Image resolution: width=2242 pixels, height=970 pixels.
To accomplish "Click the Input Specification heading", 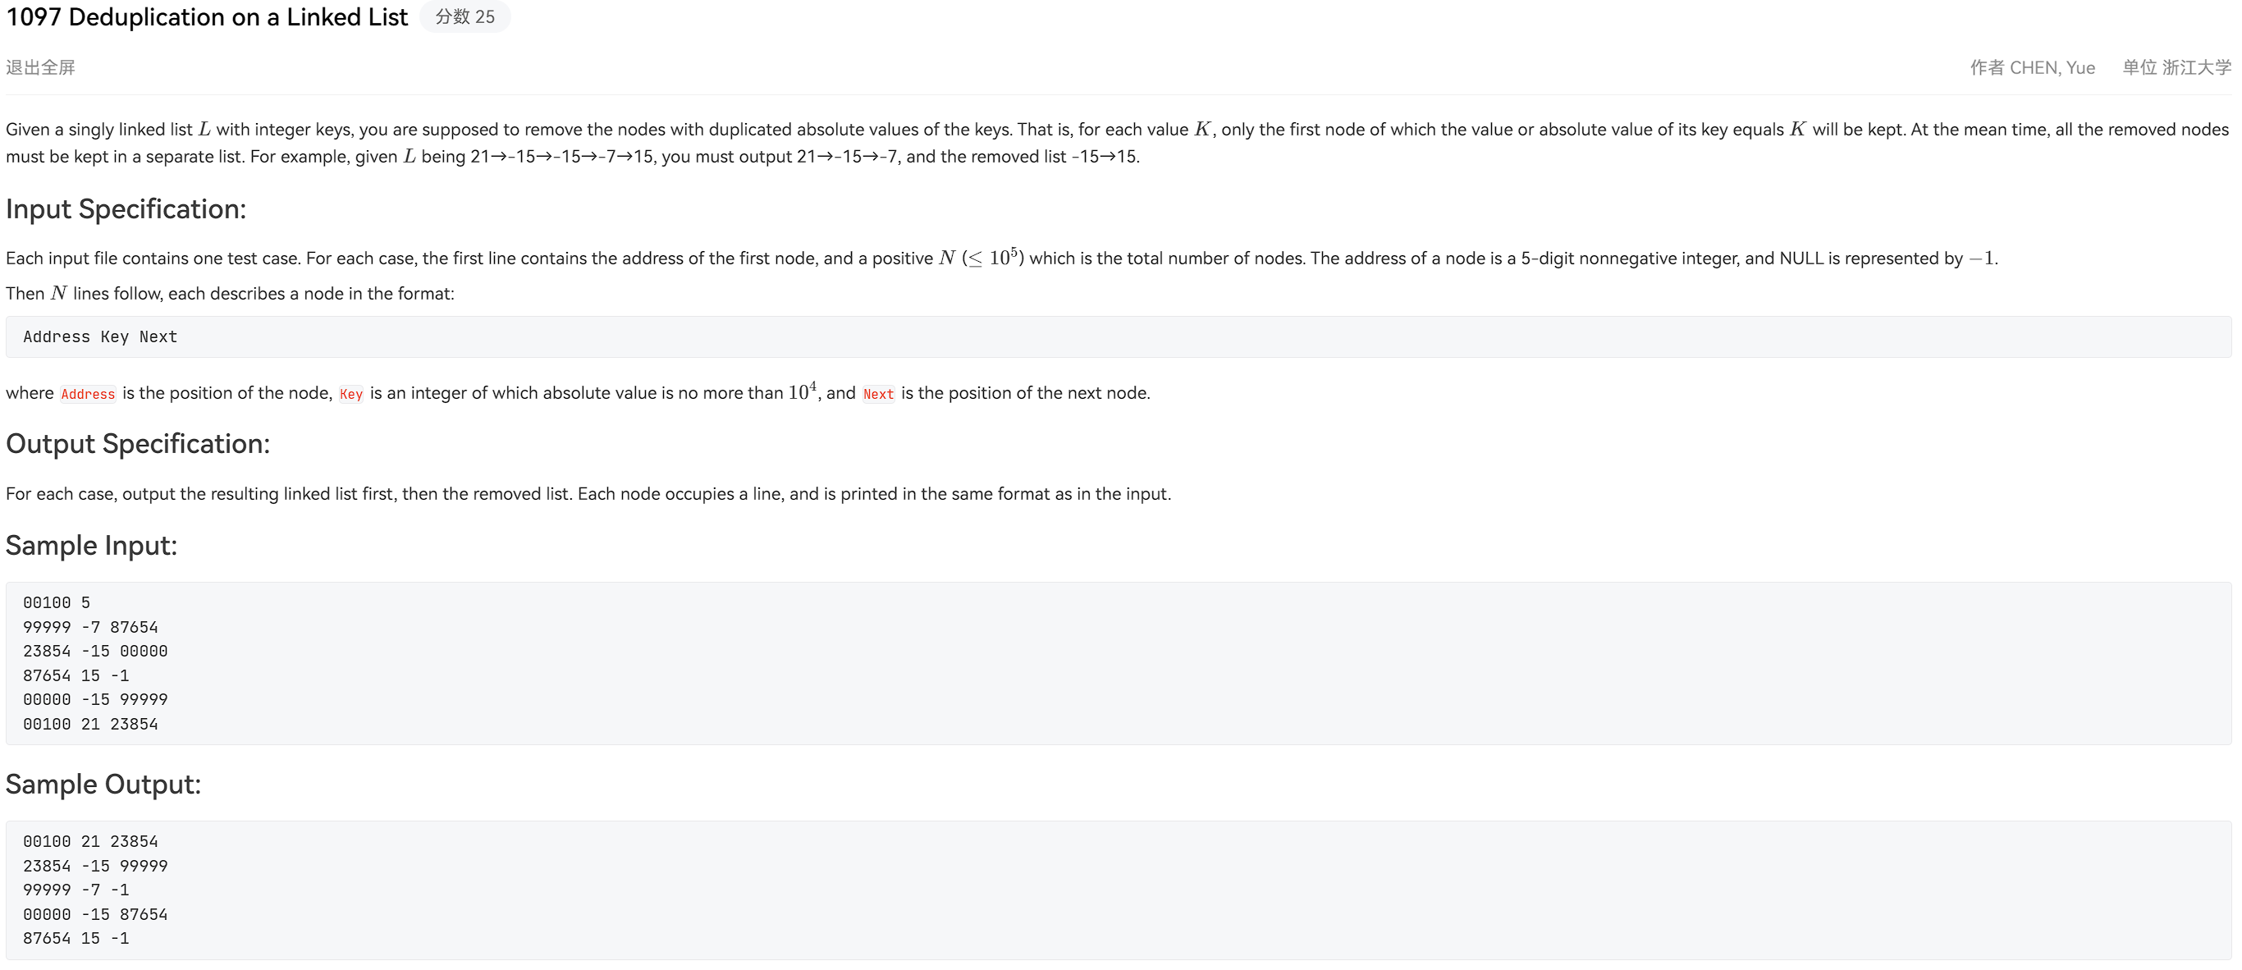I will click(x=126, y=209).
